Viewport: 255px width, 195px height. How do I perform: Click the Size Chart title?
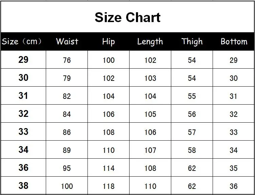[127, 17]
